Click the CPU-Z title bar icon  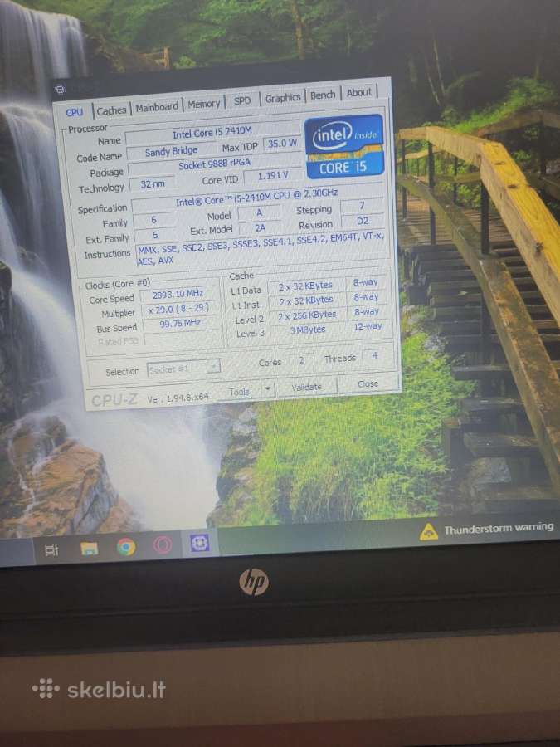click(60, 89)
